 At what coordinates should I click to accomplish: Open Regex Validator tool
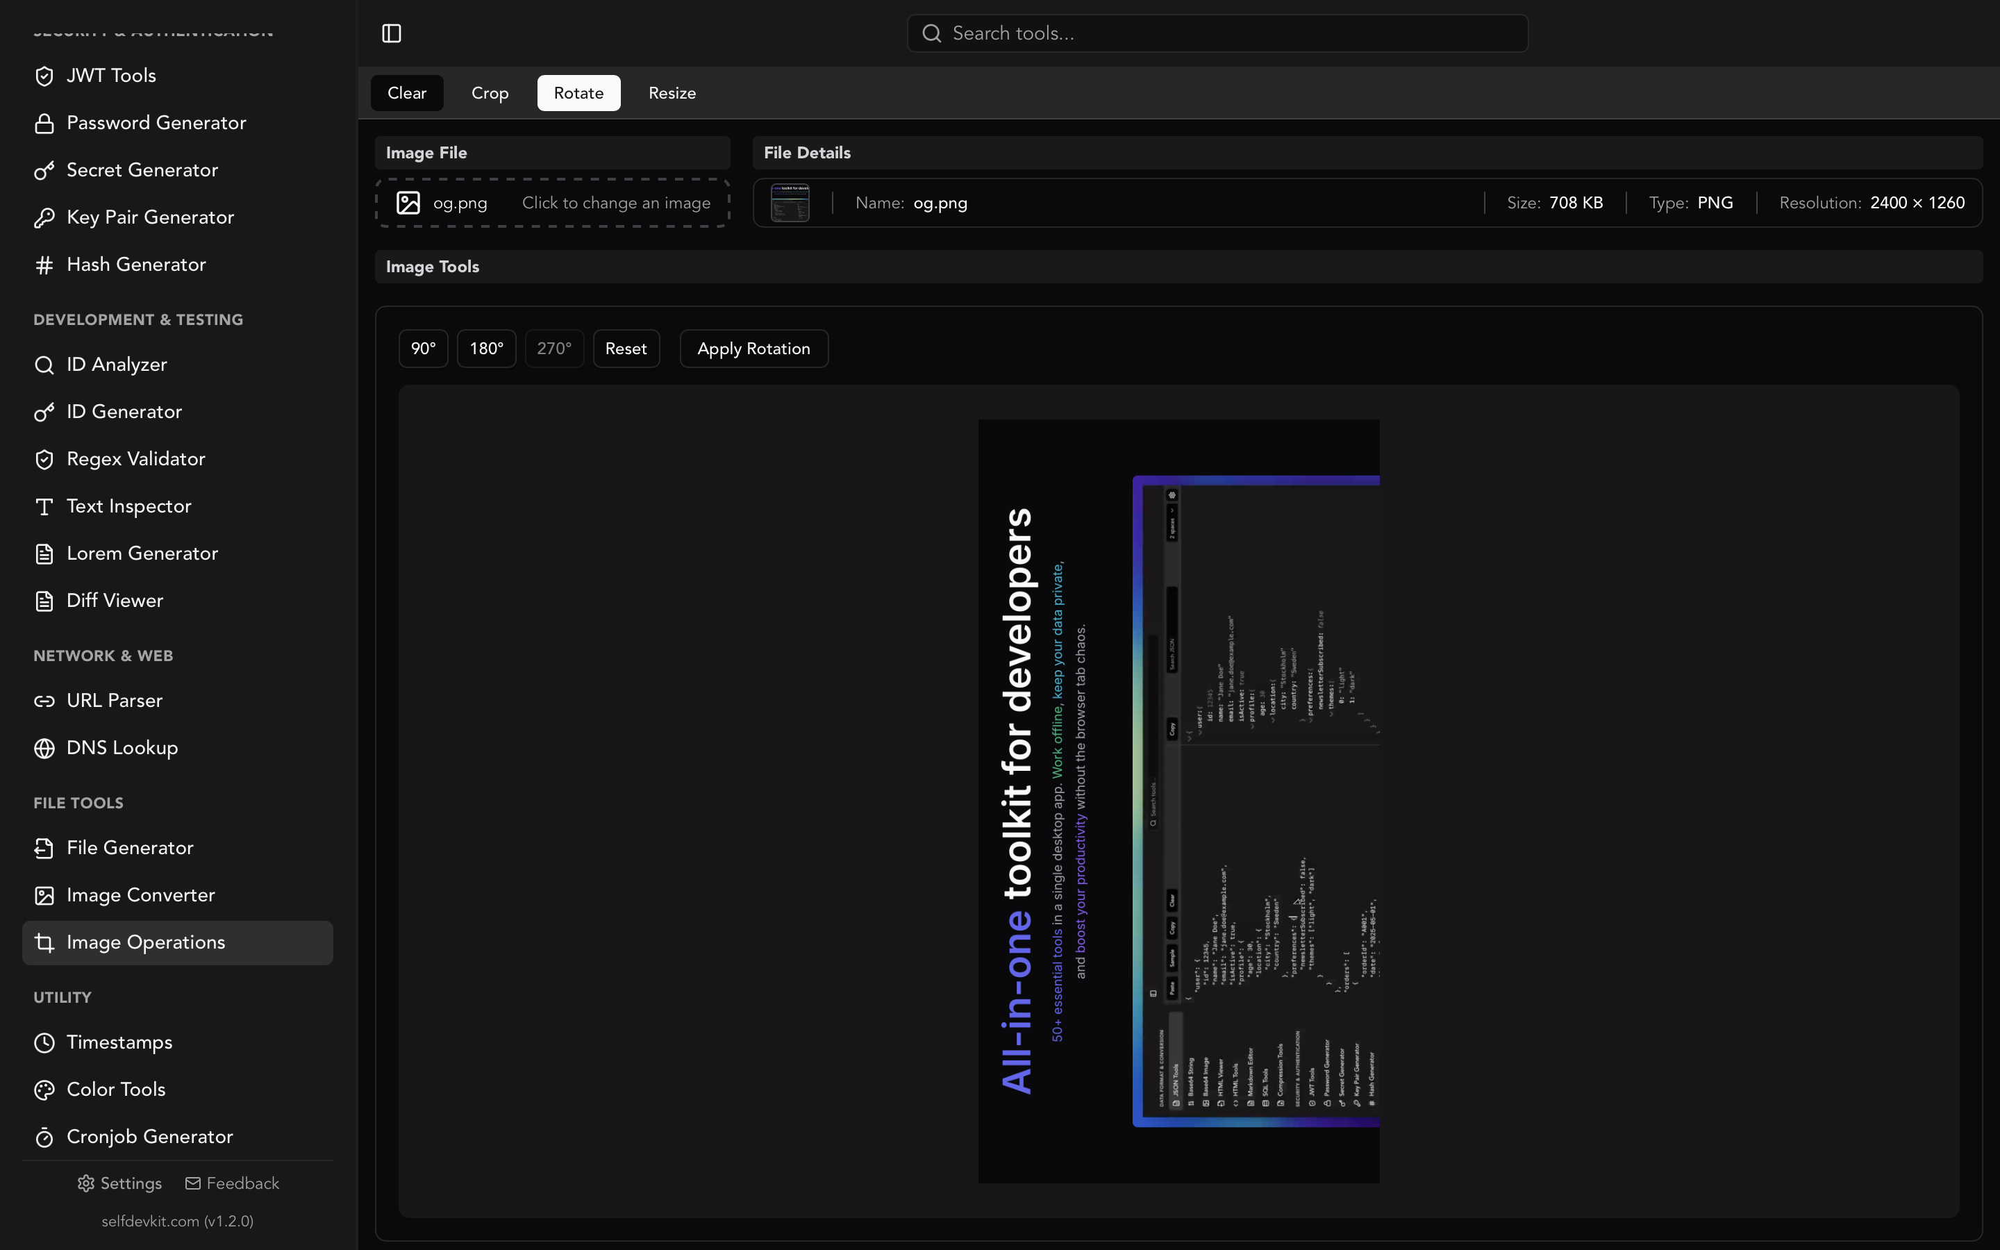[177, 459]
